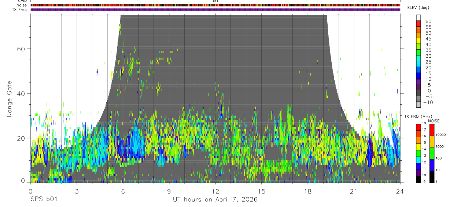This screenshot has width=450, height=207.
Task: Click the 30 label on ELEV legend
Action: point(428,56)
